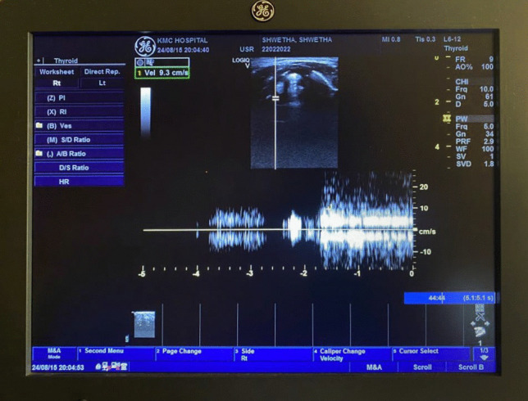Click the Ves folder icon

(x=39, y=126)
